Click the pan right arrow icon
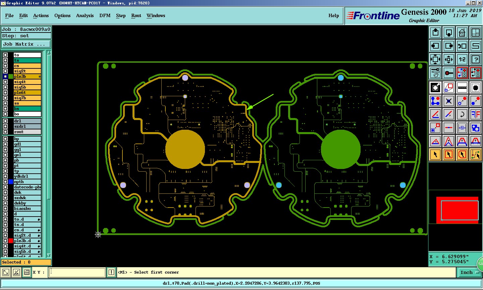Screen dimensions: 483x290 point(449,46)
